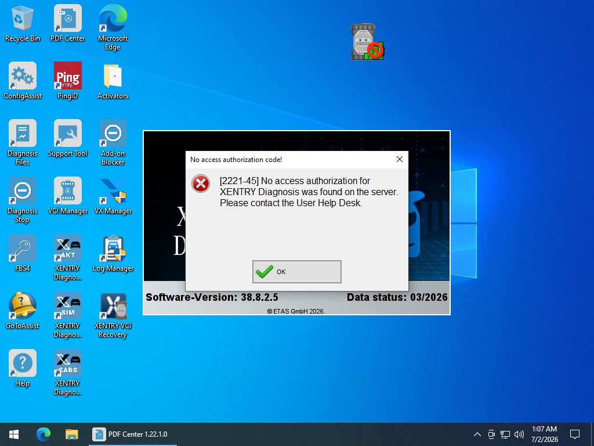Close the 'No access authorization code!' dialog

point(399,159)
